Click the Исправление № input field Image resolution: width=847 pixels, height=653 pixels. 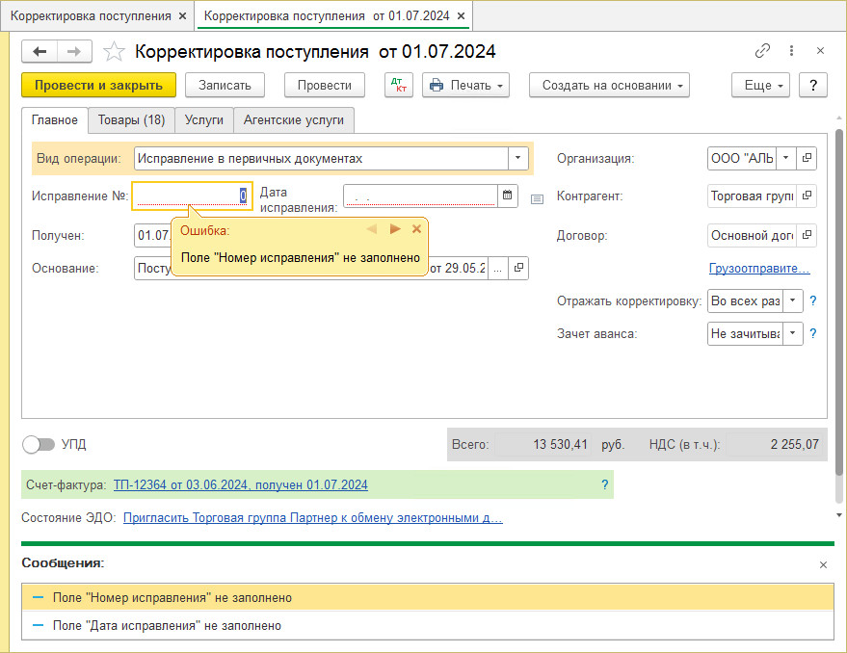[188, 196]
